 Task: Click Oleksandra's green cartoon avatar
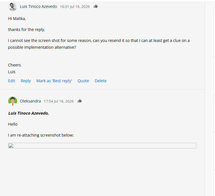coord(13,101)
